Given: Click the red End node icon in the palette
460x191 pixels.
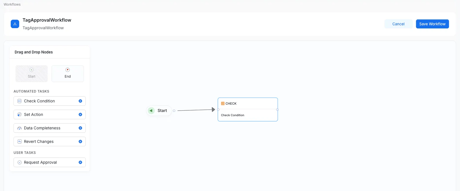Looking at the screenshot, I should click(x=67, y=69).
